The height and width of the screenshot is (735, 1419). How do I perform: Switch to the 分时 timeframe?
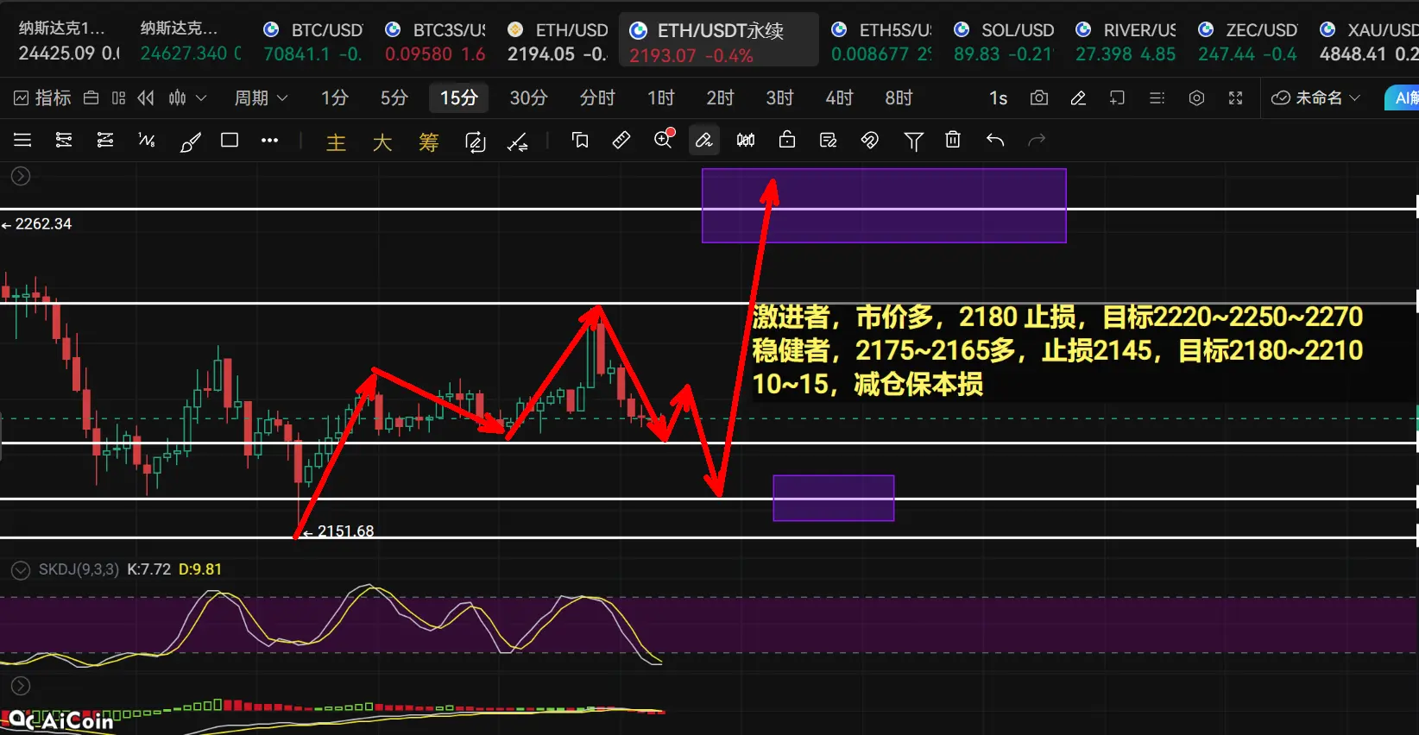coord(597,98)
